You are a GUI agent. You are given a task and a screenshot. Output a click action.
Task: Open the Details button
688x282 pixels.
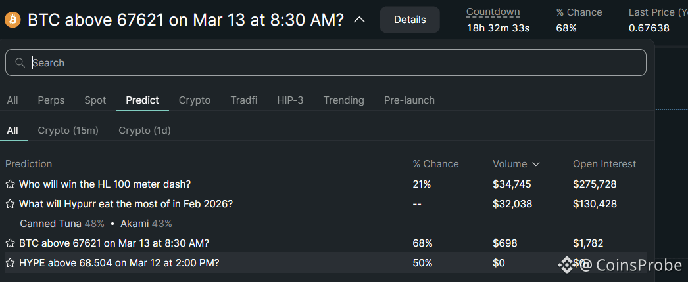pyautogui.click(x=410, y=20)
